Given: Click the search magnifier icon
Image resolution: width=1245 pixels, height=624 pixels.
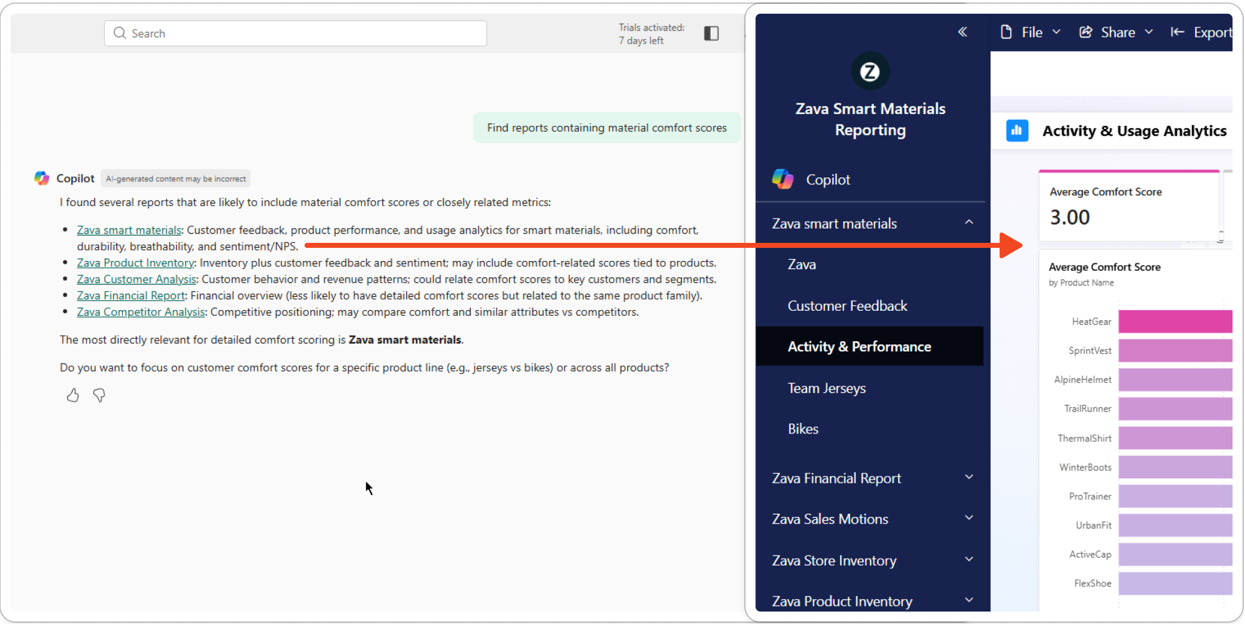Looking at the screenshot, I should [x=120, y=33].
